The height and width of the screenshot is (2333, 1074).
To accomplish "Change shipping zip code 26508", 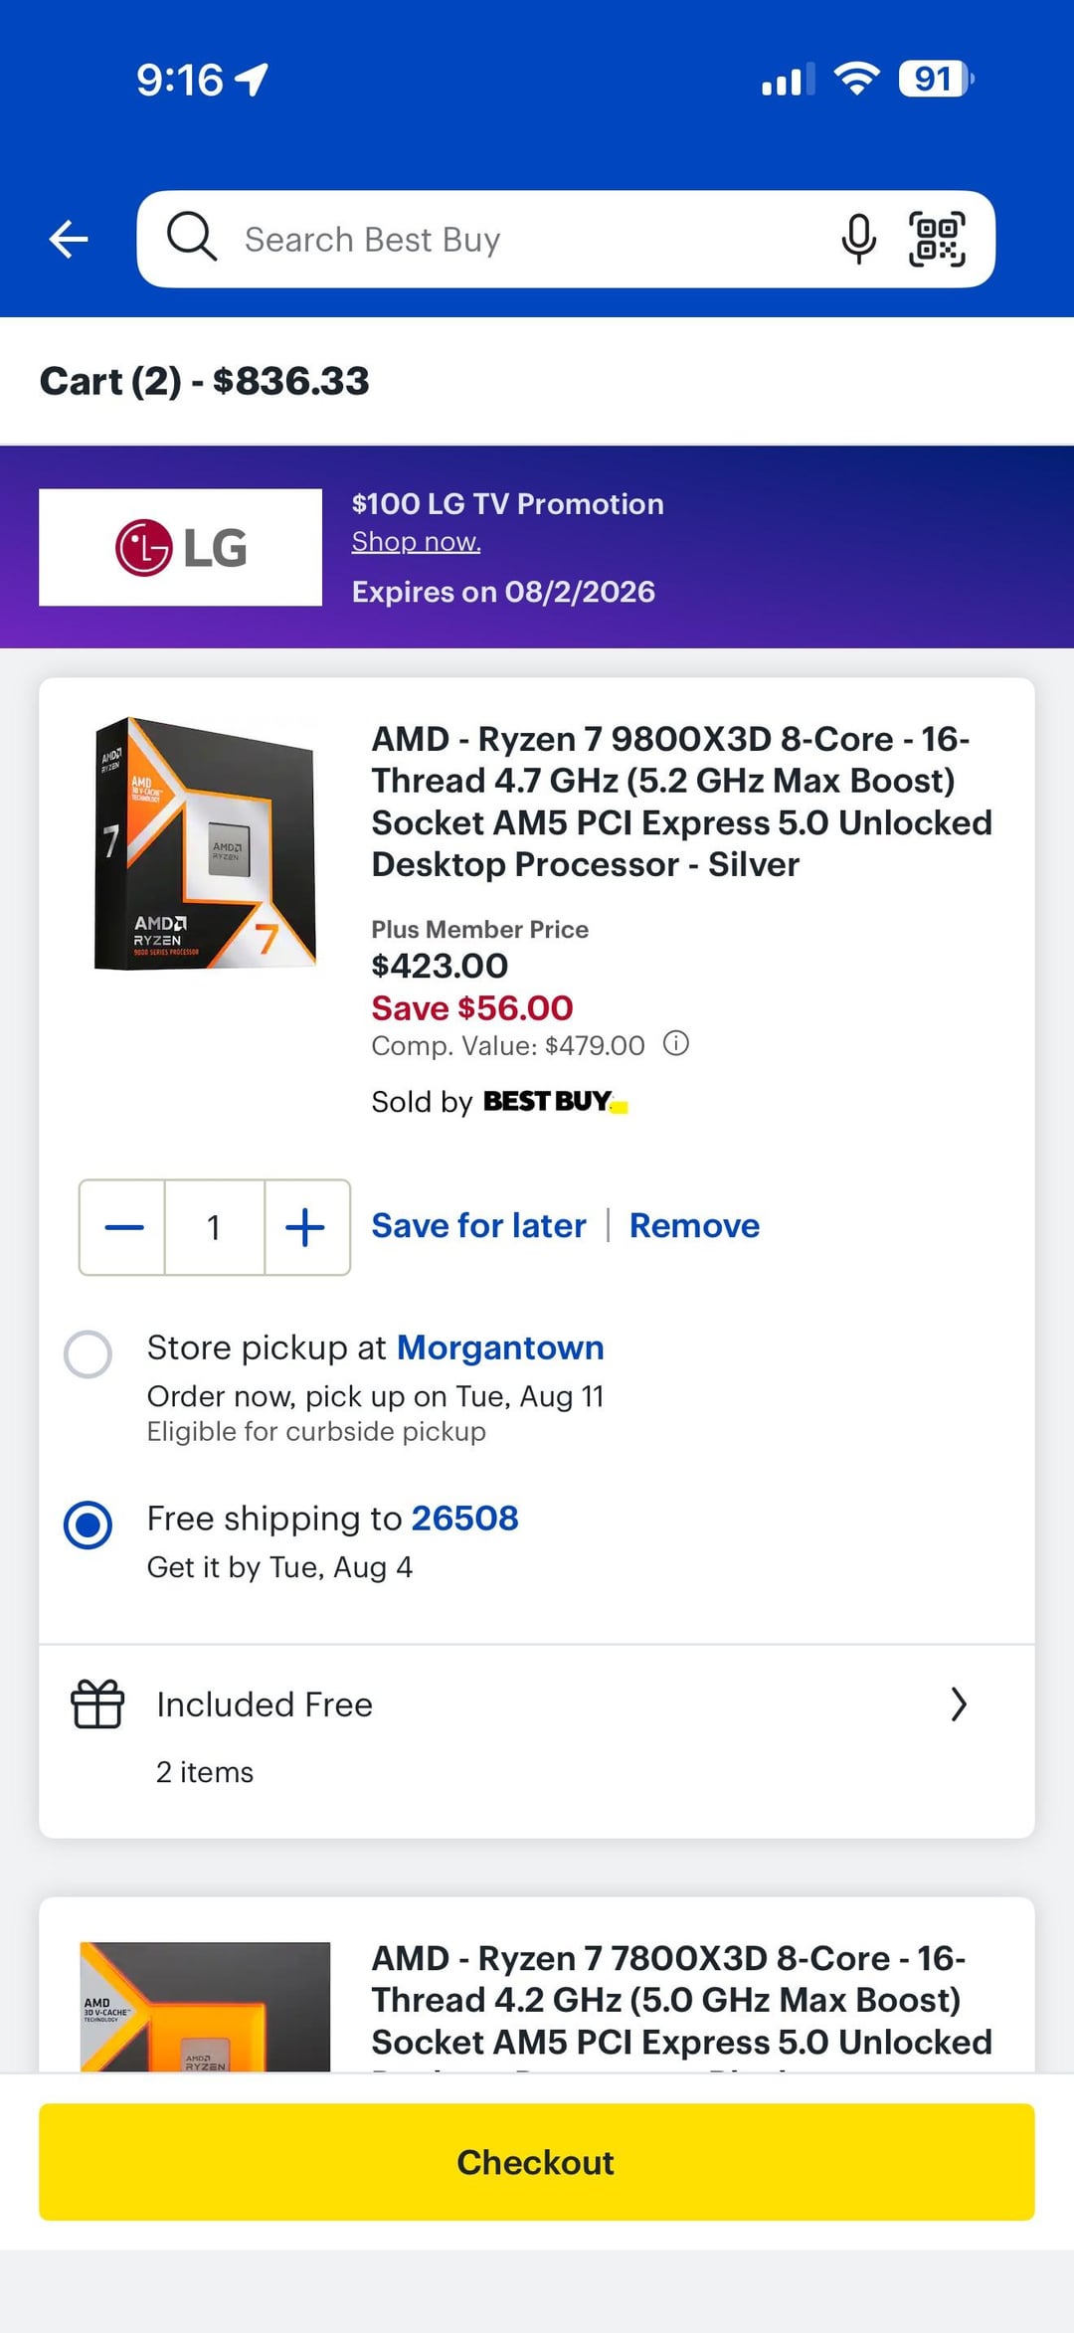I will 464,1519.
